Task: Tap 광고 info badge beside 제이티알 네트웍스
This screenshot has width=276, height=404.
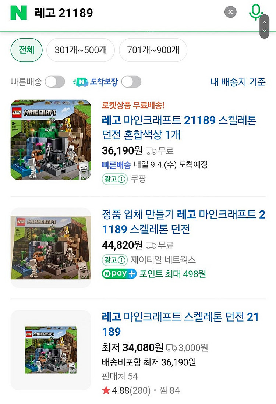Action: [x=115, y=260]
